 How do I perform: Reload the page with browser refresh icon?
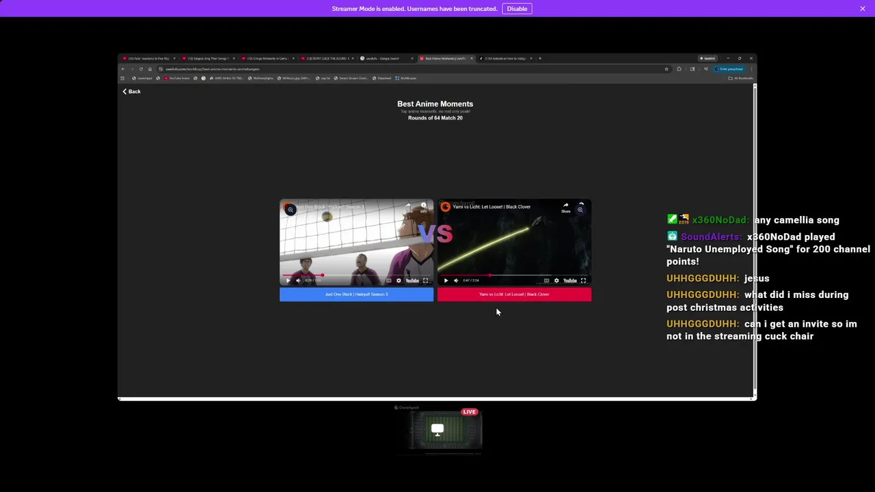click(x=141, y=69)
